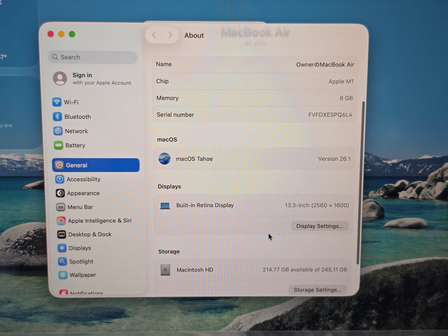Screen dimensions: 448x336
Task: Open Apple Intelligence & Siri icon
Action: point(61,221)
